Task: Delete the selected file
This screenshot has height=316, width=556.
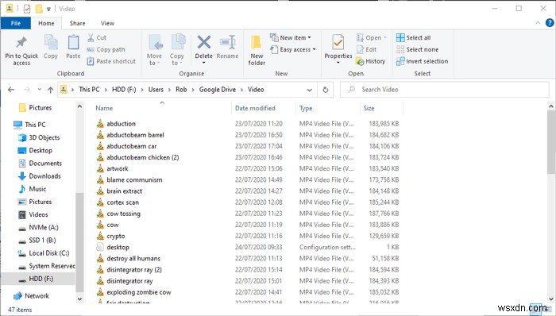Action: pyautogui.click(x=204, y=49)
